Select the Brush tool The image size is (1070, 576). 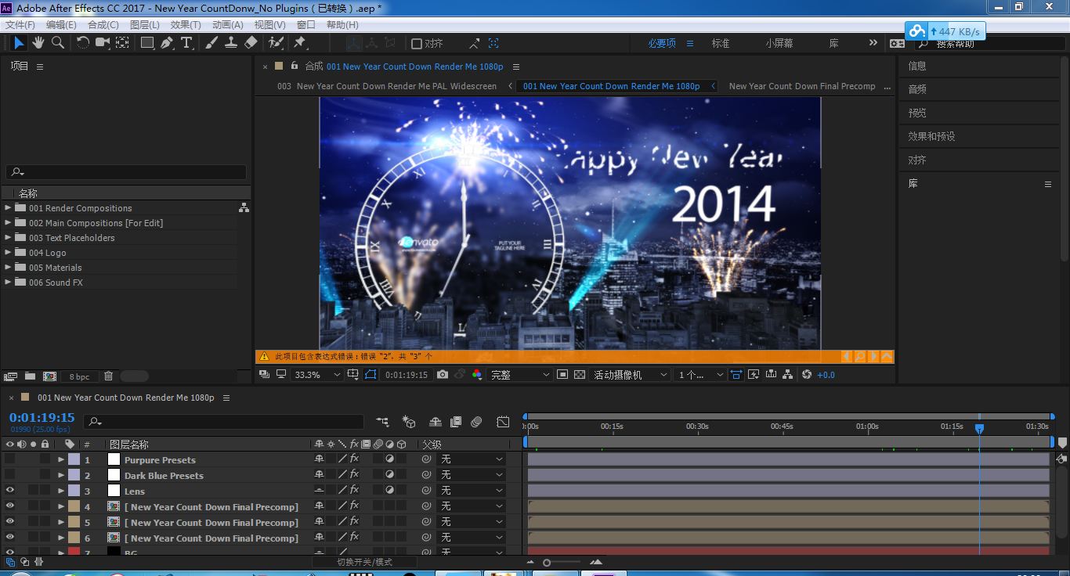pyautogui.click(x=211, y=43)
